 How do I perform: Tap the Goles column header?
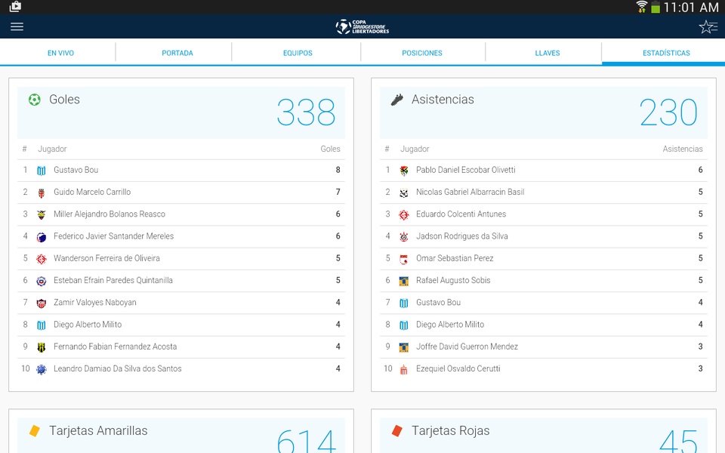[330, 149]
